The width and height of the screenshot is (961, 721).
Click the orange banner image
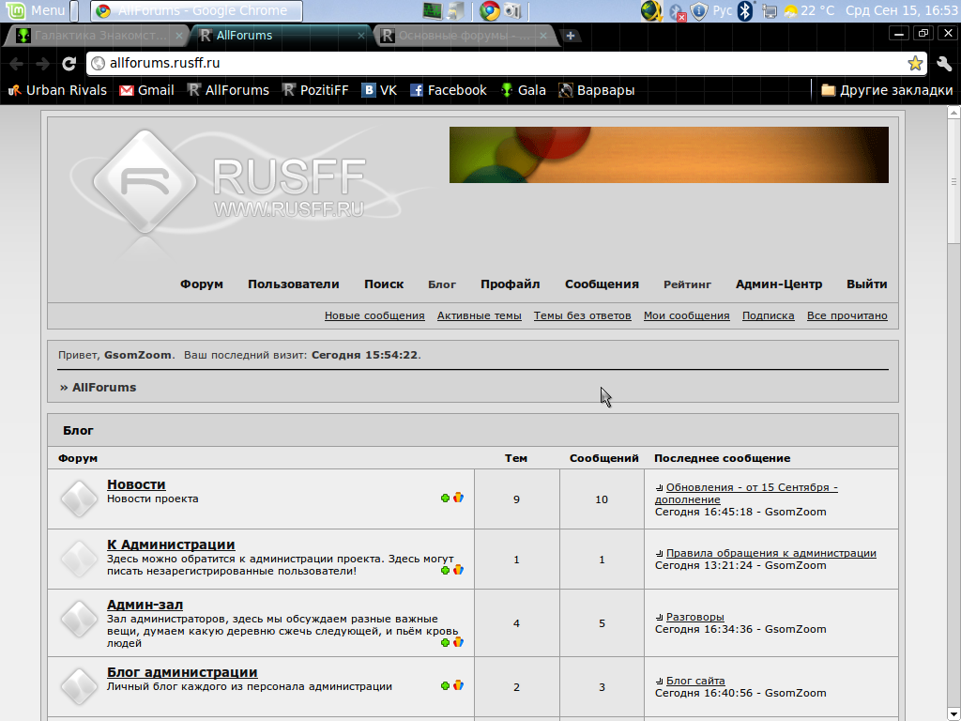[668, 155]
